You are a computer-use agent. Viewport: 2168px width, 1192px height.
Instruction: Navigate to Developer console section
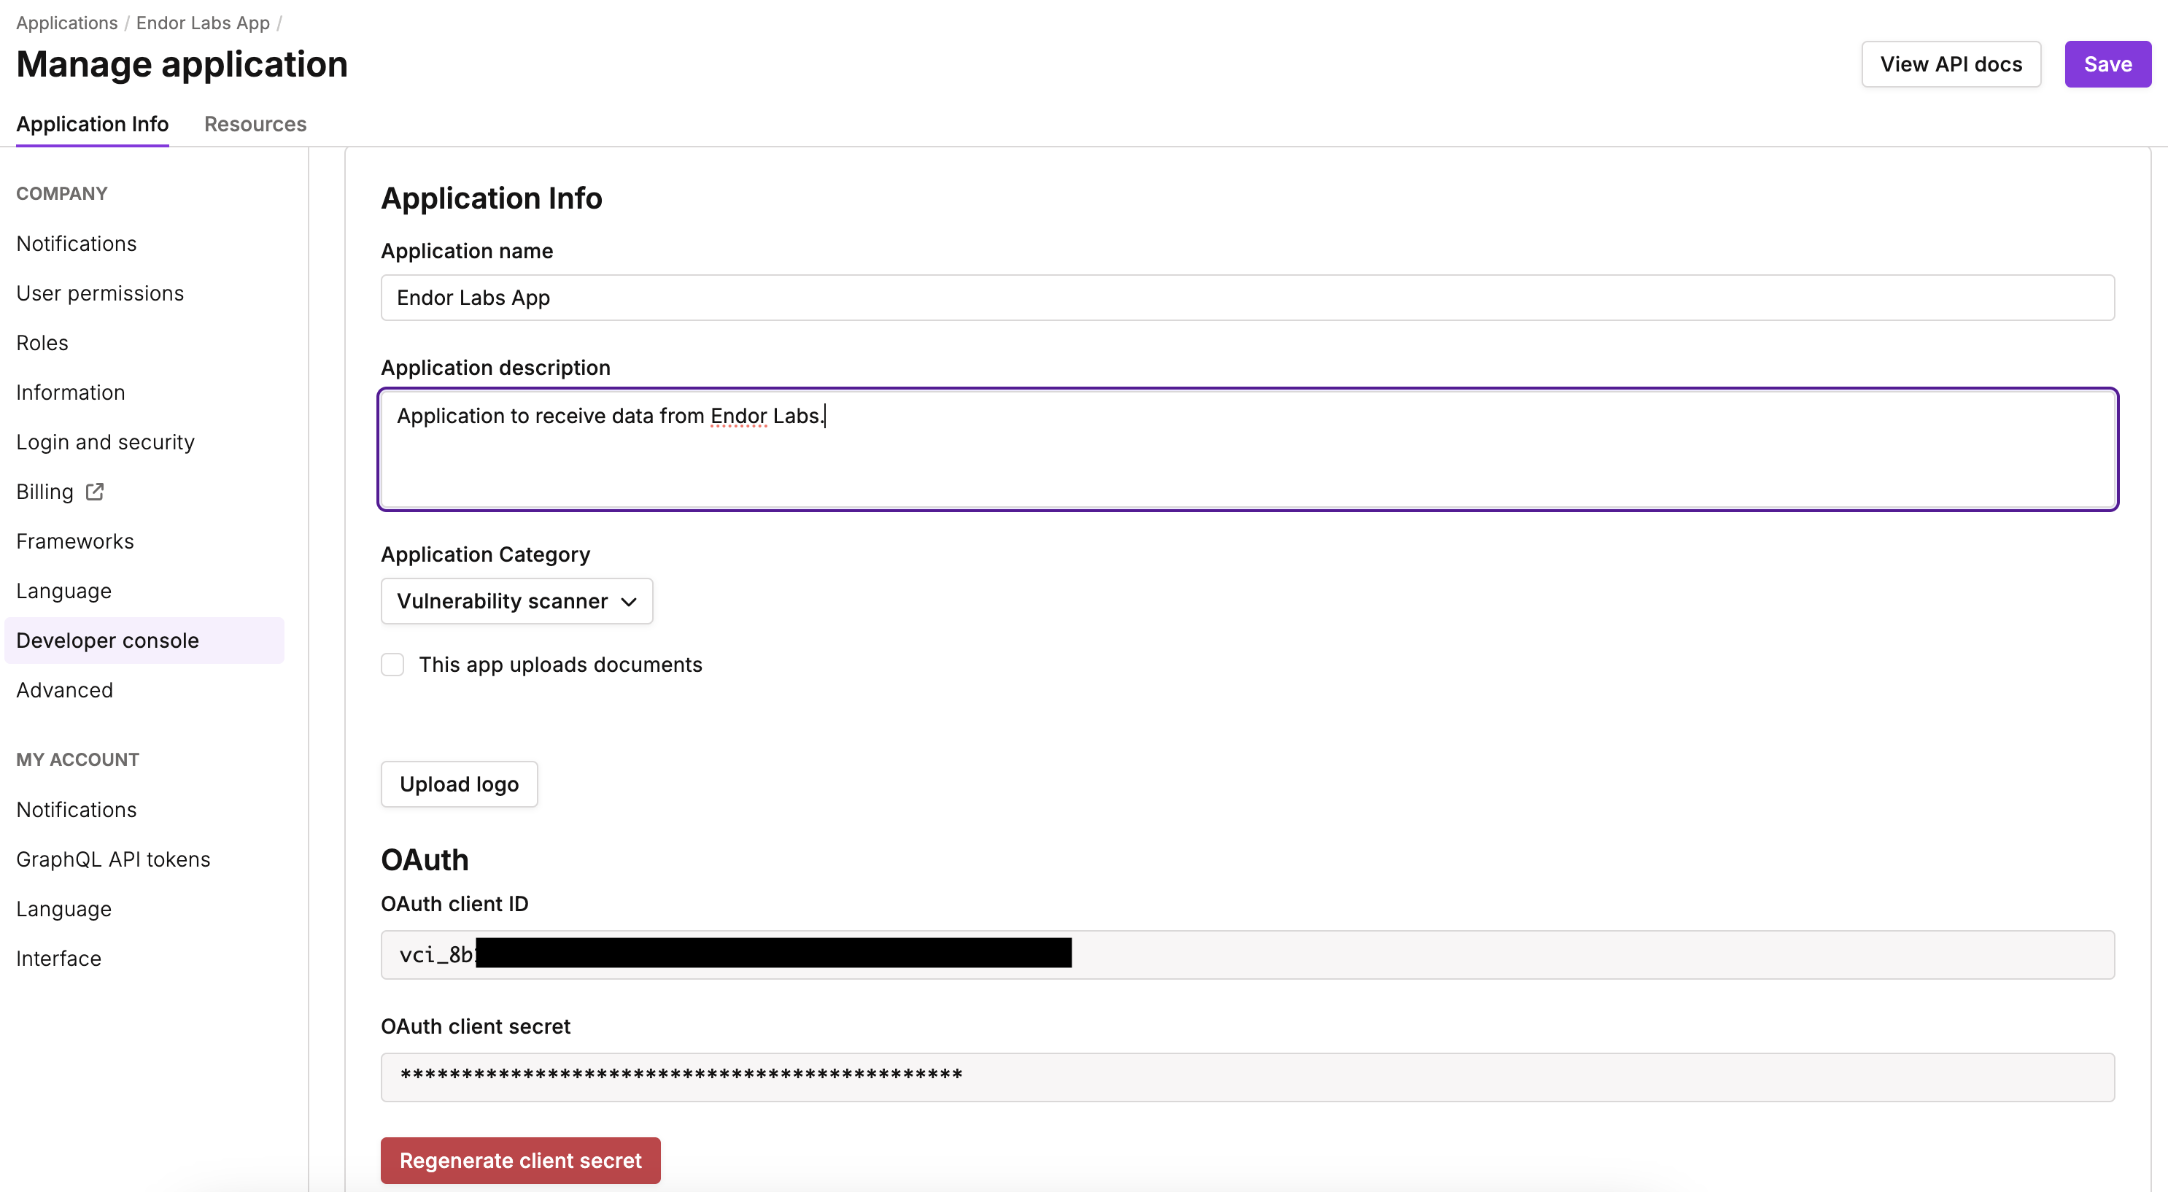[x=107, y=640]
